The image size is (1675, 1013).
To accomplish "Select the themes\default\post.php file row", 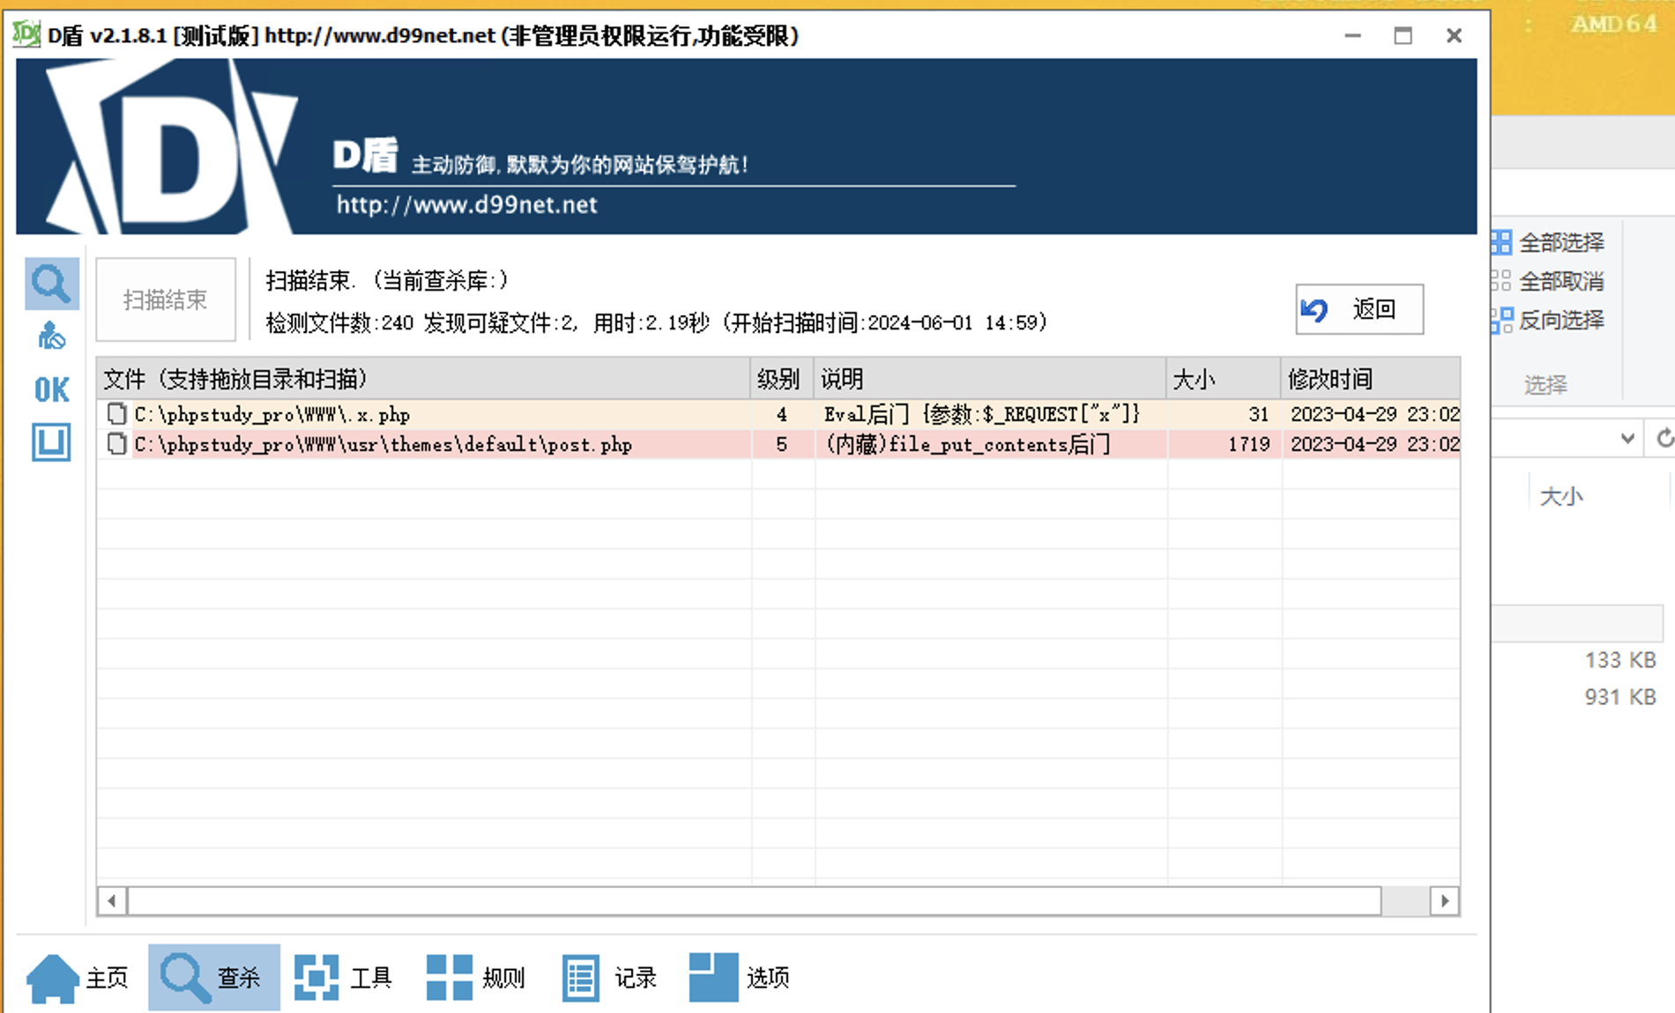I will [x=778, y=444].
